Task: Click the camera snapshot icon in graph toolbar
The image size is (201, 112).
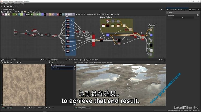Action: click(8, 12)
